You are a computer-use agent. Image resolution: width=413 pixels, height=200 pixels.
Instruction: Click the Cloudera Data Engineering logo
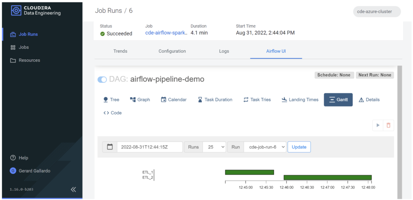(x=36, y=10)
